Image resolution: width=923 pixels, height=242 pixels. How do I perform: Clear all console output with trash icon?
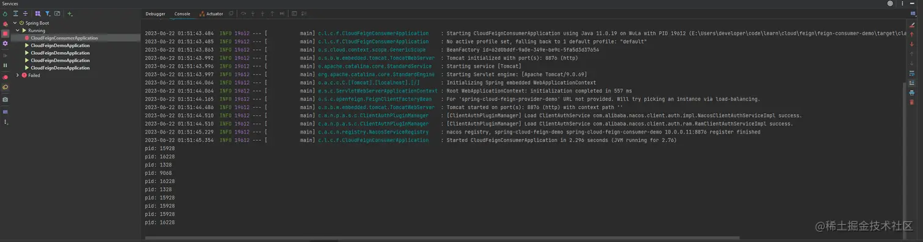(x=912, y=102)
